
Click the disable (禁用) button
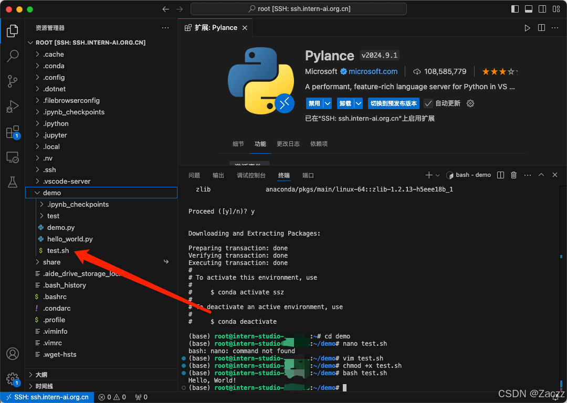pos(314,103)
